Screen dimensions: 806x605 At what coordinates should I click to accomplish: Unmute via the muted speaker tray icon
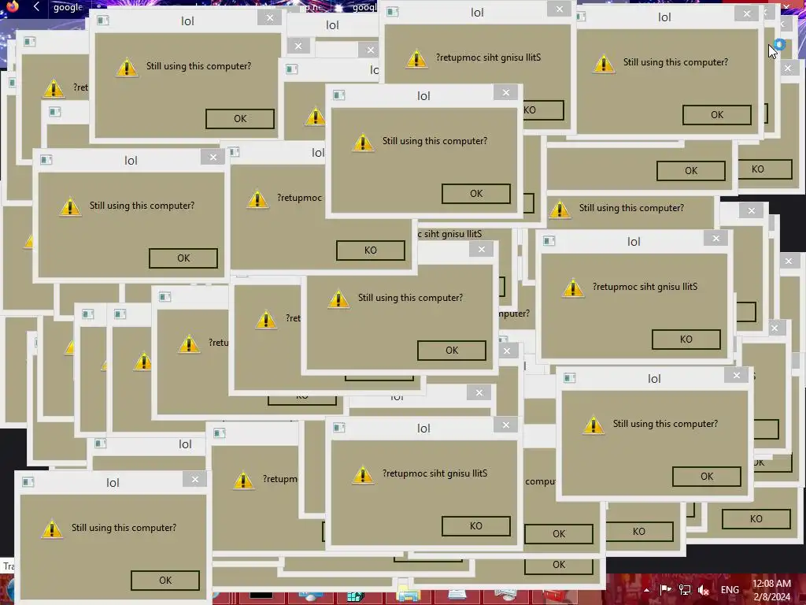[703, 589]
